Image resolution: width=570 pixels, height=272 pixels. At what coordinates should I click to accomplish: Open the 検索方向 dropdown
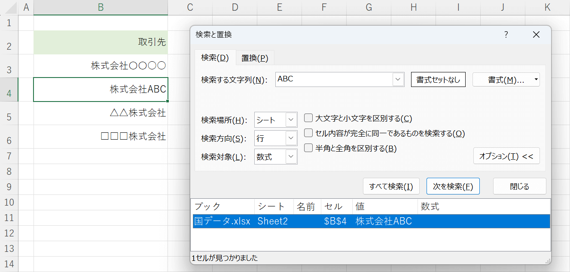pos(291,138)
